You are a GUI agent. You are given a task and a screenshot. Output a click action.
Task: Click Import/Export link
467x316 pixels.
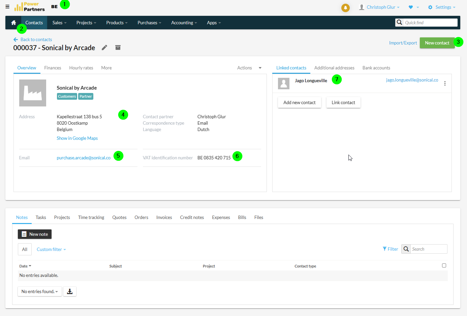coord(403,43)
